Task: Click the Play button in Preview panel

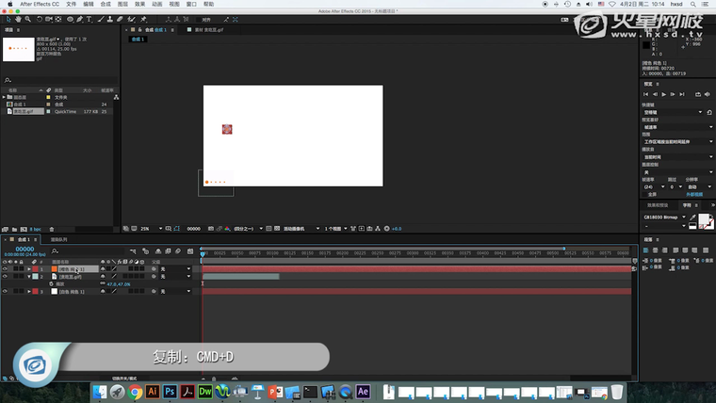Action: (664, 94)
